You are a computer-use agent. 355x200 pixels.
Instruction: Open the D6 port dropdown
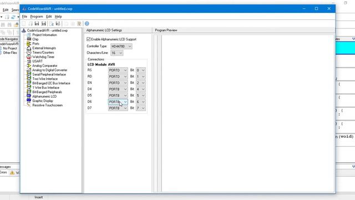[x=118, y=102]
